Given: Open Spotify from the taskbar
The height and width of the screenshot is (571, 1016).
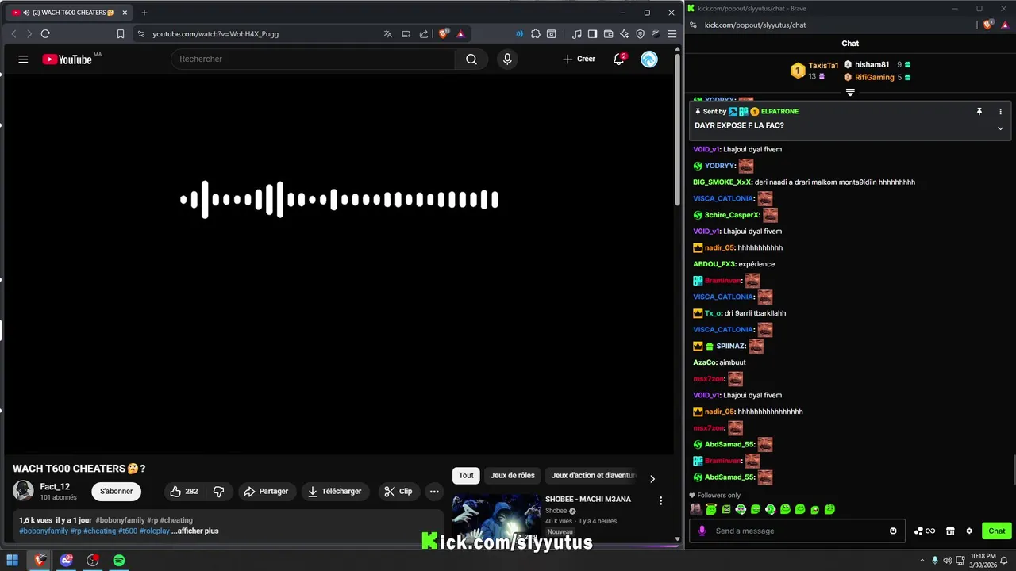Looking at the screenshot, I should (119, 561).
